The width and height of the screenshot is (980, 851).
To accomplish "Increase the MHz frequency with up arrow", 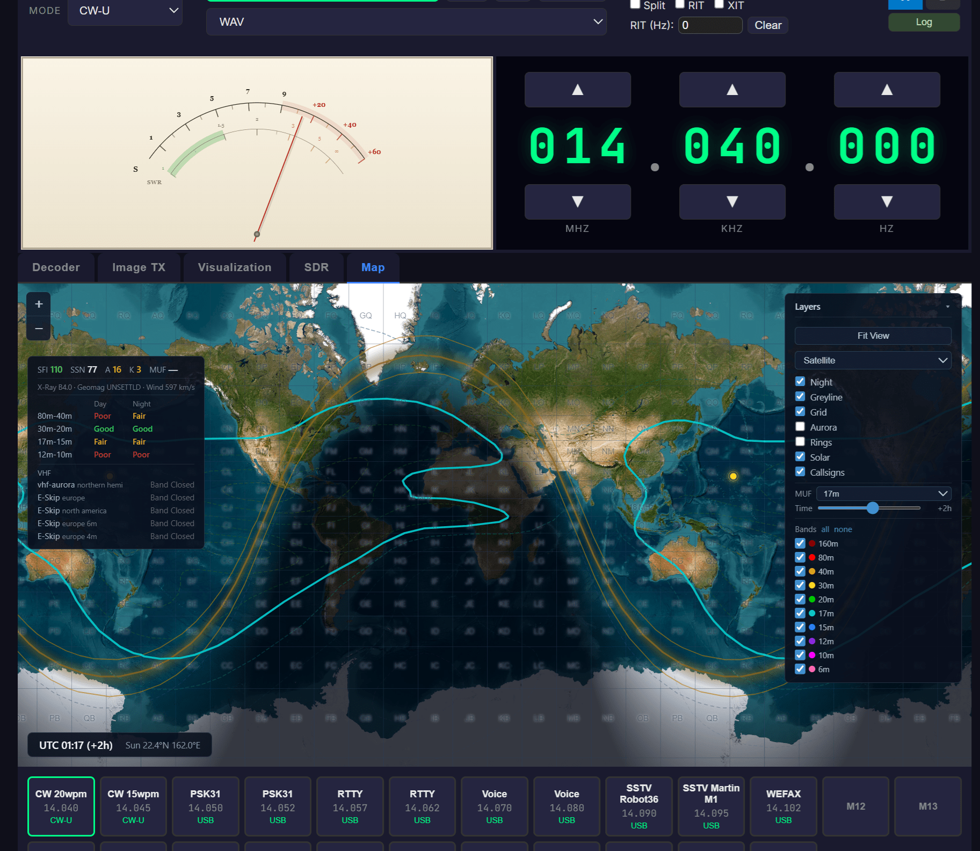I will coord(577,90).
